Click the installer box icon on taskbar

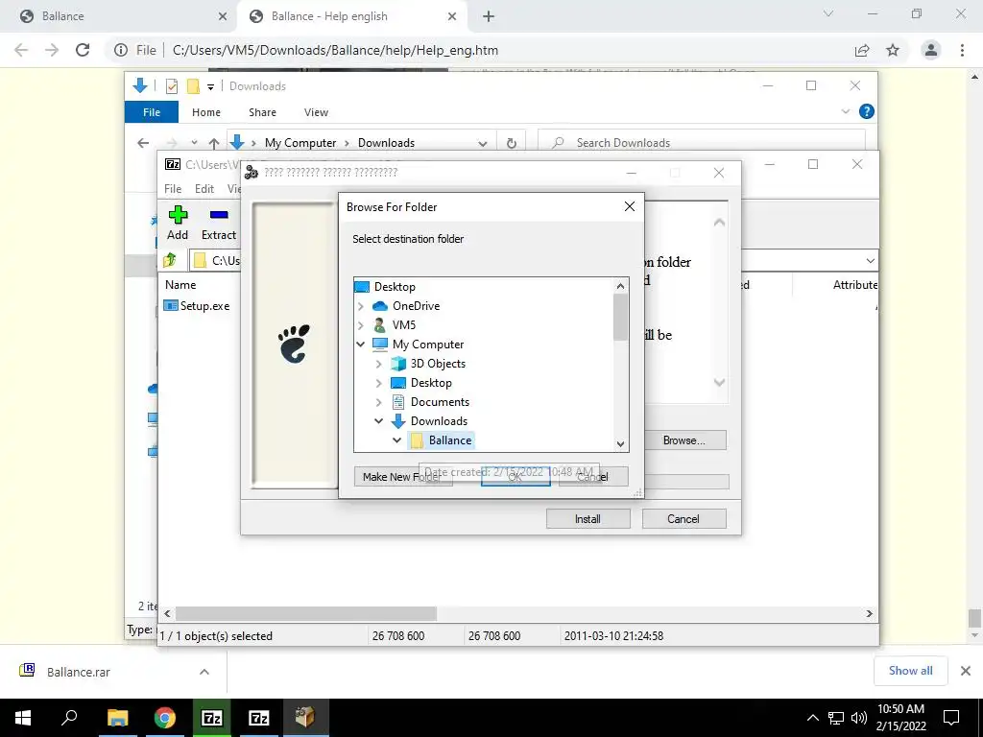pyautogui.click(x=305, y=718)
